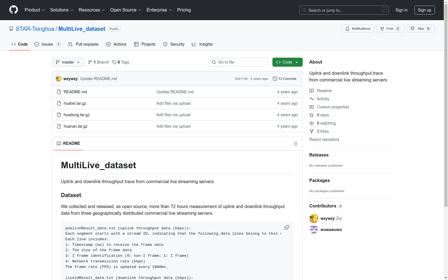
Task: Star the repository with Star button
Action: (x=421, y=29)
